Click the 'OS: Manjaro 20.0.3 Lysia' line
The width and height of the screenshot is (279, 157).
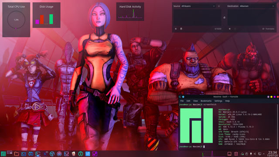[x=232, y=112]
